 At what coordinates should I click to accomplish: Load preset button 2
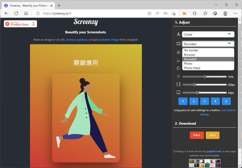tap(194, 101)
